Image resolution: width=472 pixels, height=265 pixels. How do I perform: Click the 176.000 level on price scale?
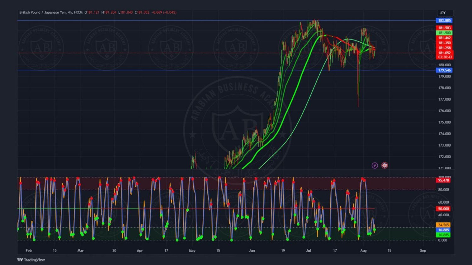point(444,111)
